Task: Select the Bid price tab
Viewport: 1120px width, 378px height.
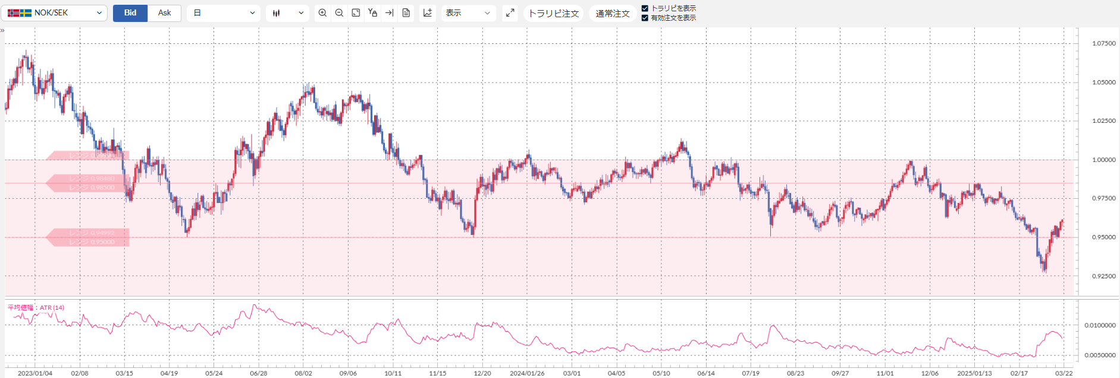Action: [130, 12]
